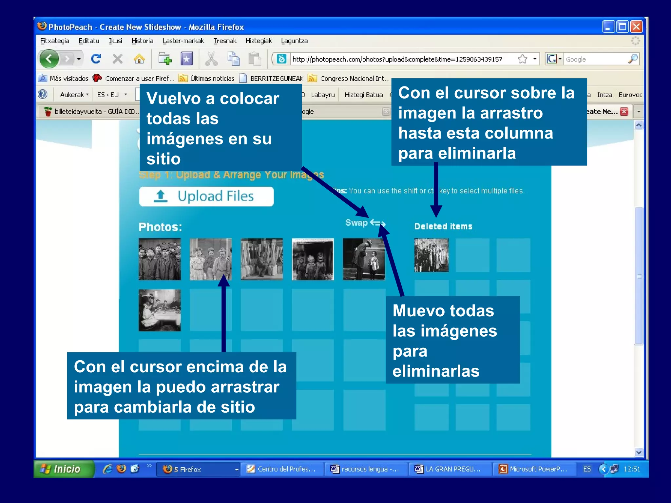Screen dimensions: 671x503
Task: Open the Más visitados bookmark folder
Action: (x=64, y=79)
